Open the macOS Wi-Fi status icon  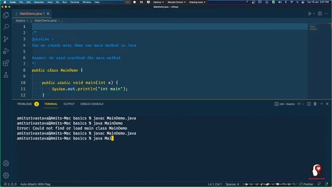(x=292, y=2)
